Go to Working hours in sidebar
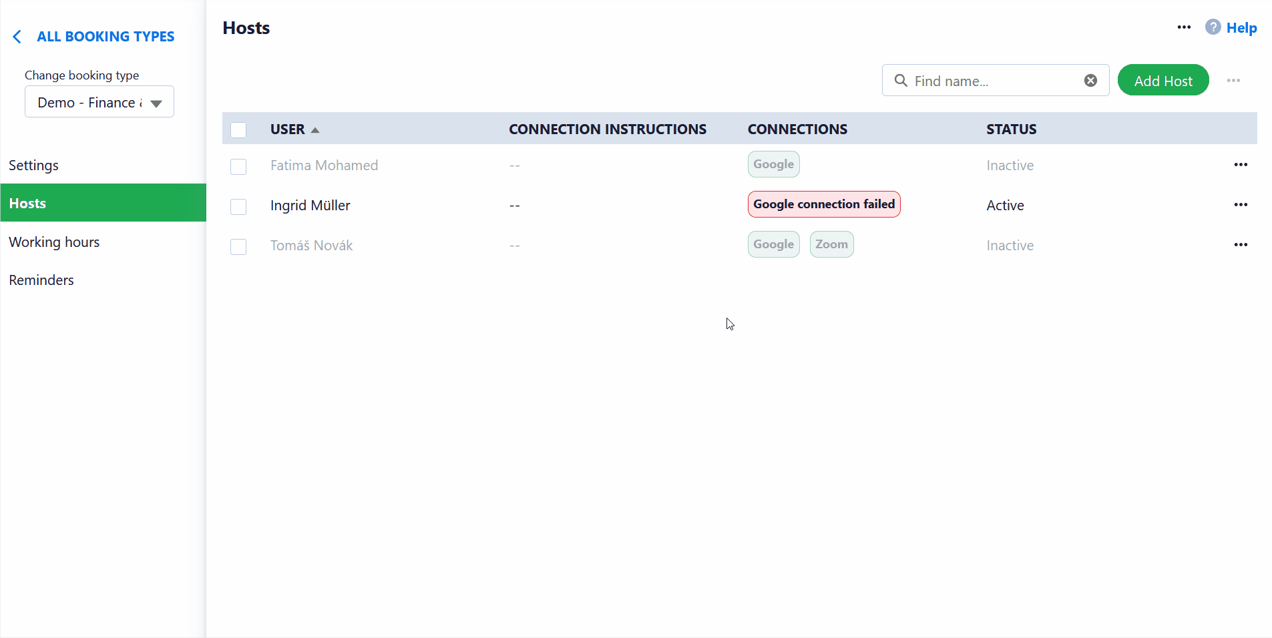This screenshot has width=1272, height=638. click(54, 242)
